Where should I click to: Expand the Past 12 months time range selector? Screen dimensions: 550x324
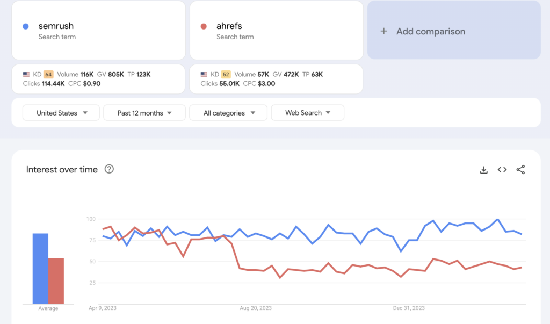click(x=144, y=113)
